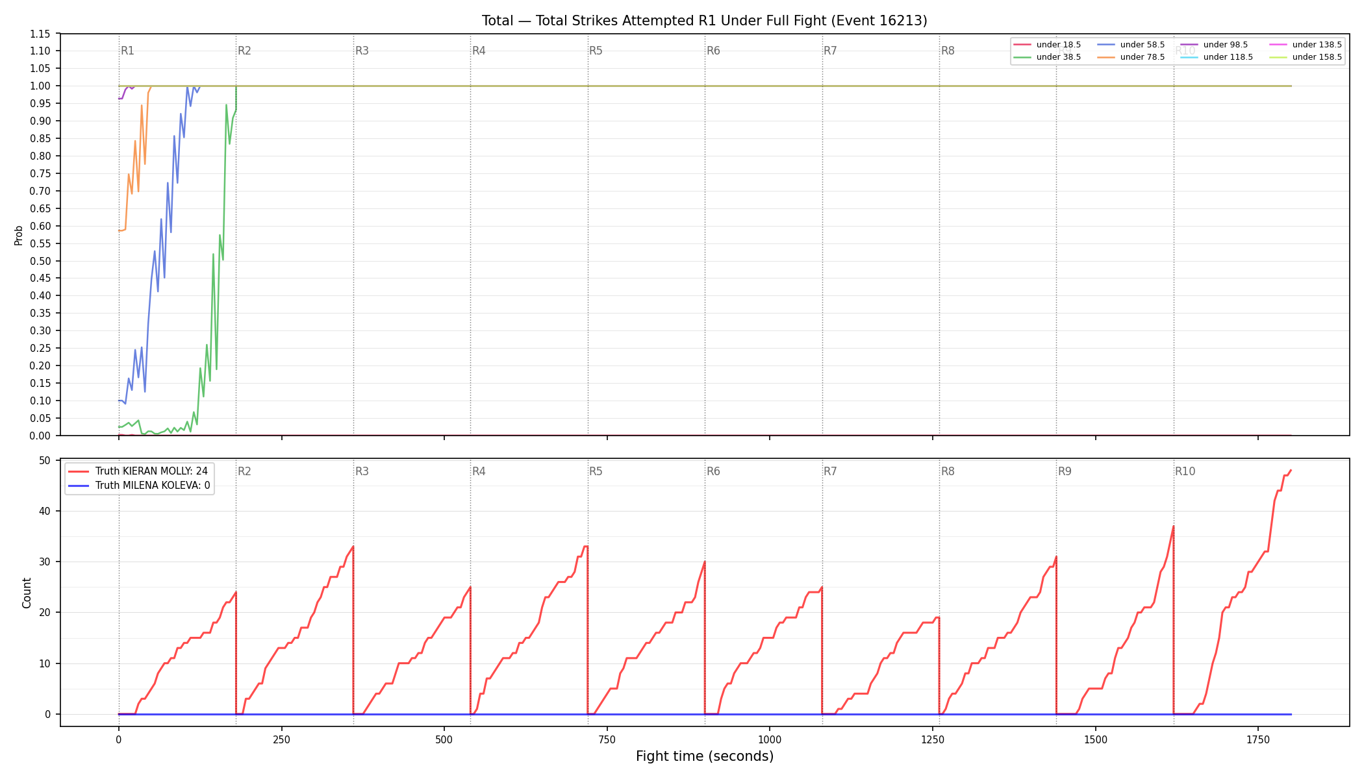This screenshot has height=779, width=1364.
Task: Select the 'under 138.5' legend label
Action: tap(1317, 45)
